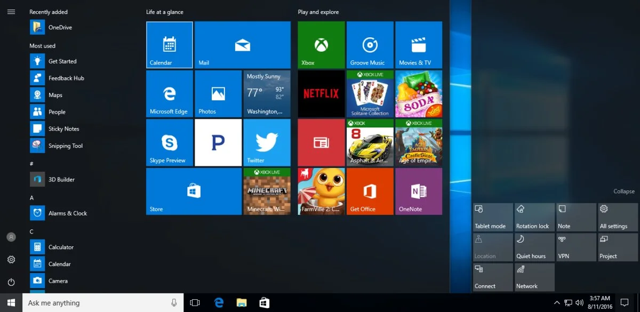Open the user account icon
The image size is (640, 312).
(x=11, y=237)
